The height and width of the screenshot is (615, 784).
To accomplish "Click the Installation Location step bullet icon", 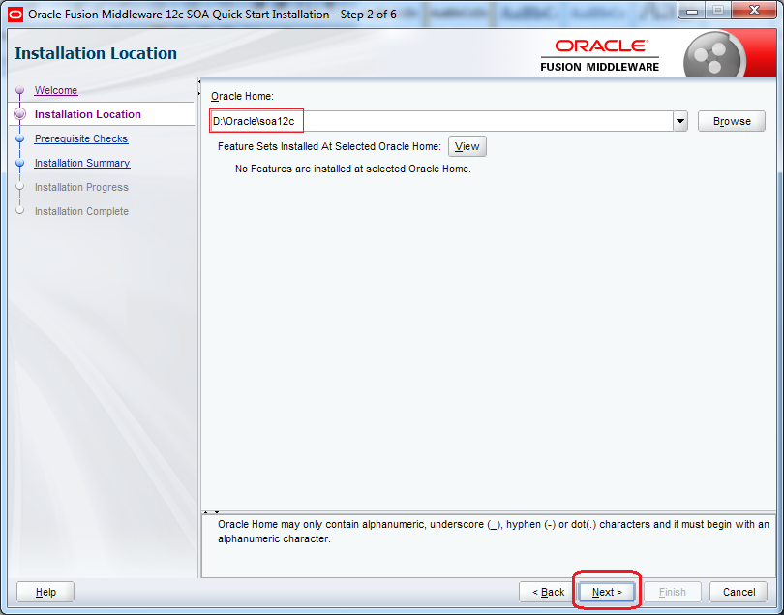I will tap(20, 114).
